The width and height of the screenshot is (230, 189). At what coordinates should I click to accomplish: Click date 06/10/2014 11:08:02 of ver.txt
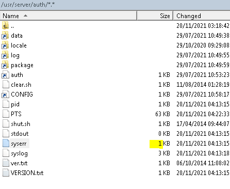(x=203, y=163)
